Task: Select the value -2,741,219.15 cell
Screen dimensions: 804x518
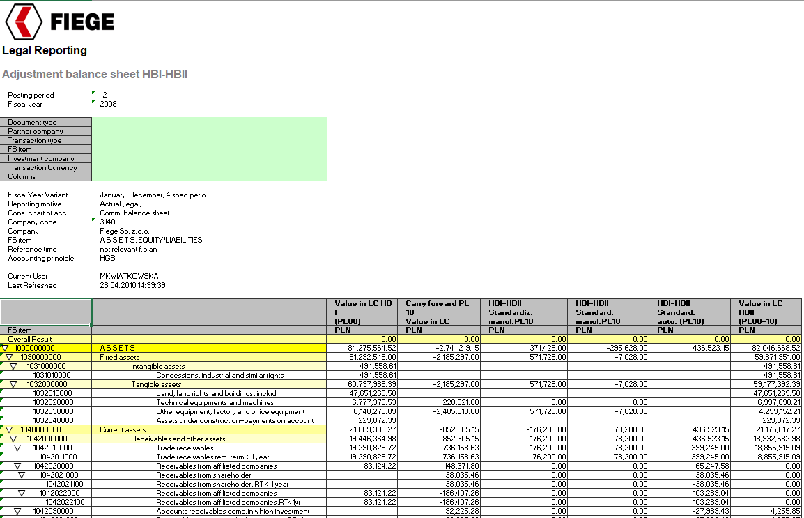Action: point(439,349)
